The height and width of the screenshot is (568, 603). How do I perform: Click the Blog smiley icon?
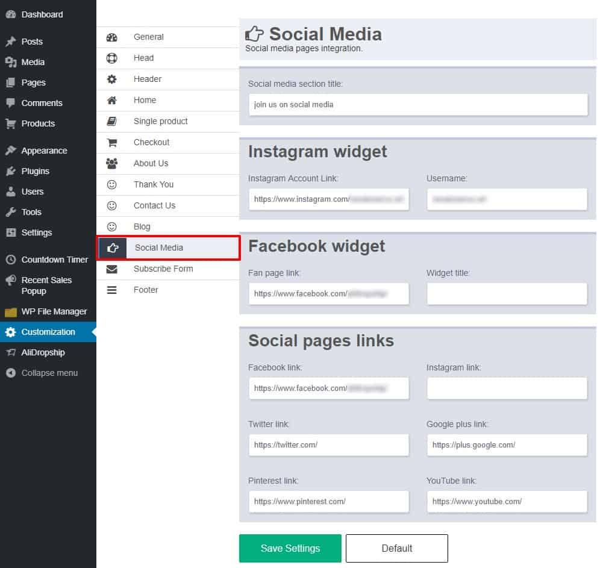[112, 227]
